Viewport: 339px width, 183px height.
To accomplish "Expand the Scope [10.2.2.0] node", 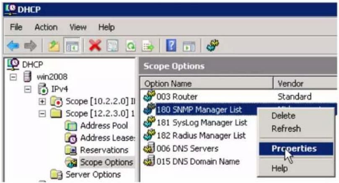I will coord(42,101).
